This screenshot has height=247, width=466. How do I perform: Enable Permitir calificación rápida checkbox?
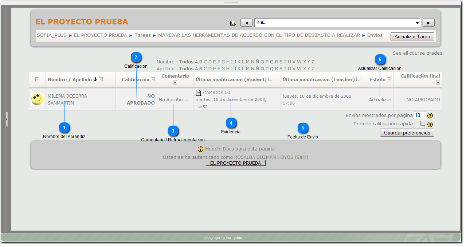click(423, 123)
